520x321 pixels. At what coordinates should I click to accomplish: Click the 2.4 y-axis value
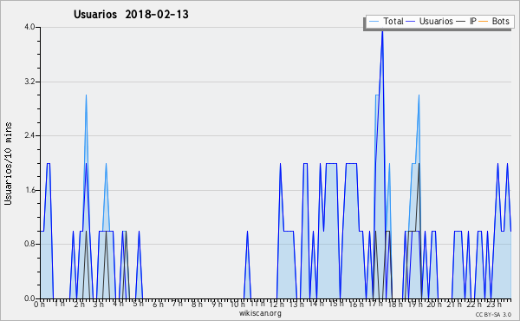(x=29, y=135)
